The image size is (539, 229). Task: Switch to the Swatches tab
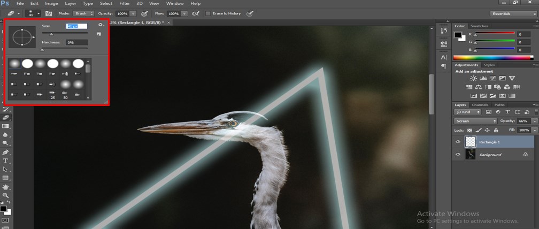[x=479, y=26]
